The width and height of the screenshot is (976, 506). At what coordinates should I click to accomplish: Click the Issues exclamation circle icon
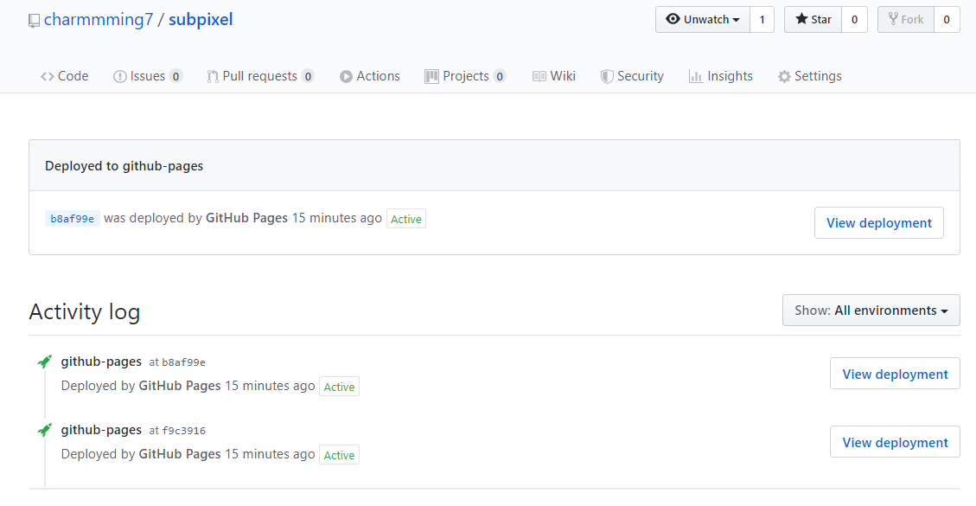click(x=119, y=76)
